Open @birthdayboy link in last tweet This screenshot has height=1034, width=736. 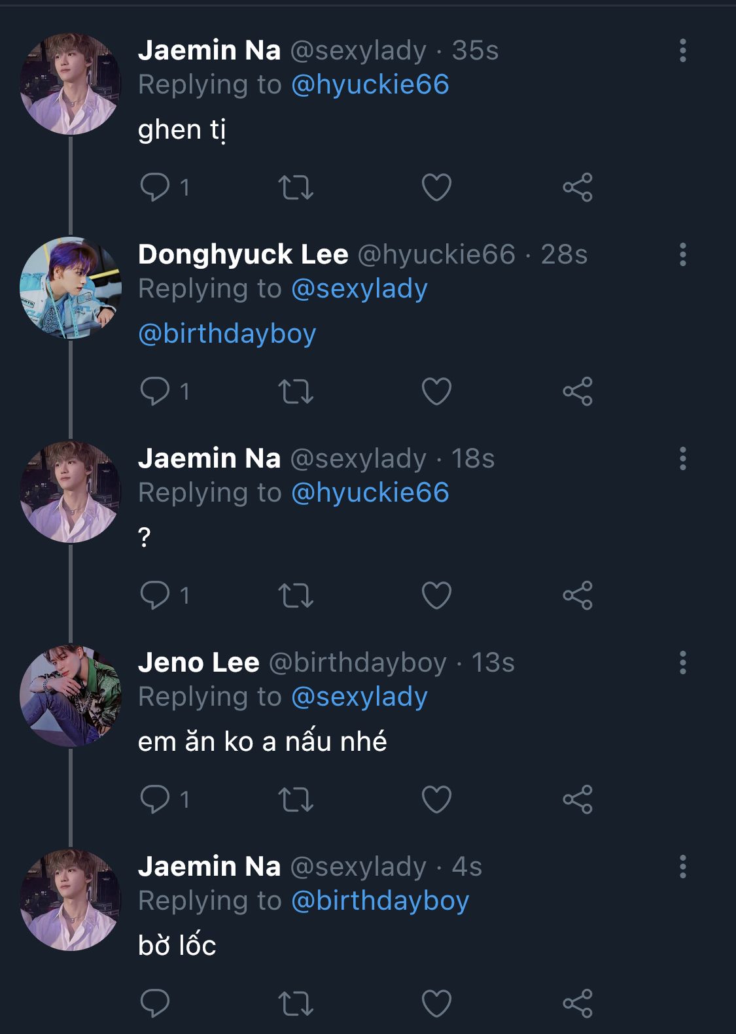[379, 901]
